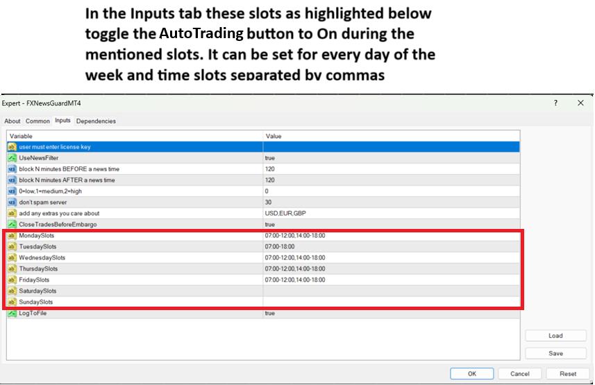Click the icon beside 'don't spam server'
Viewport: 595px width, 385px height.
coord(12,203)
